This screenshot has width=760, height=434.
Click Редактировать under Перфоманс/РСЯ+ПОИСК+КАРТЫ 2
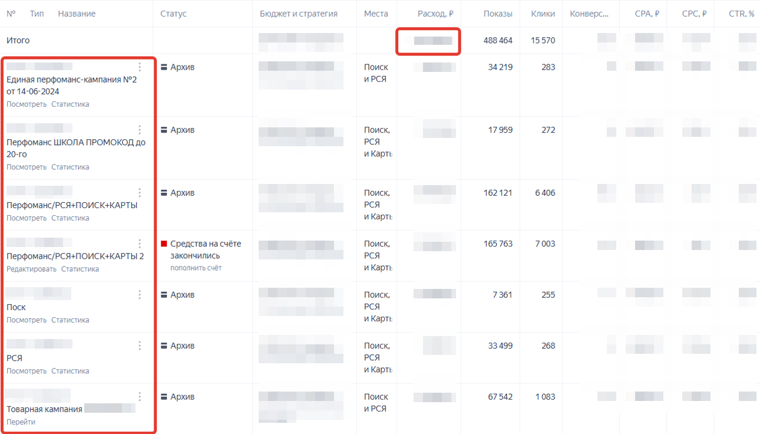[31, 269]
